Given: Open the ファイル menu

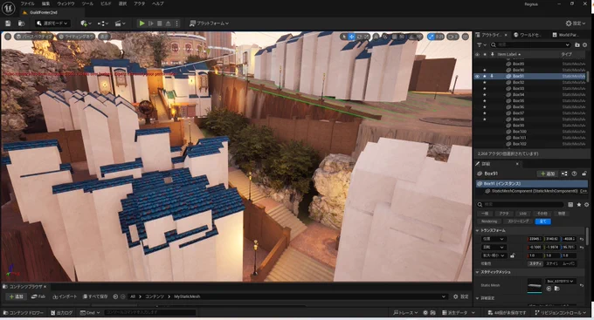Looking at the screenshot, I should pos(27,3).
